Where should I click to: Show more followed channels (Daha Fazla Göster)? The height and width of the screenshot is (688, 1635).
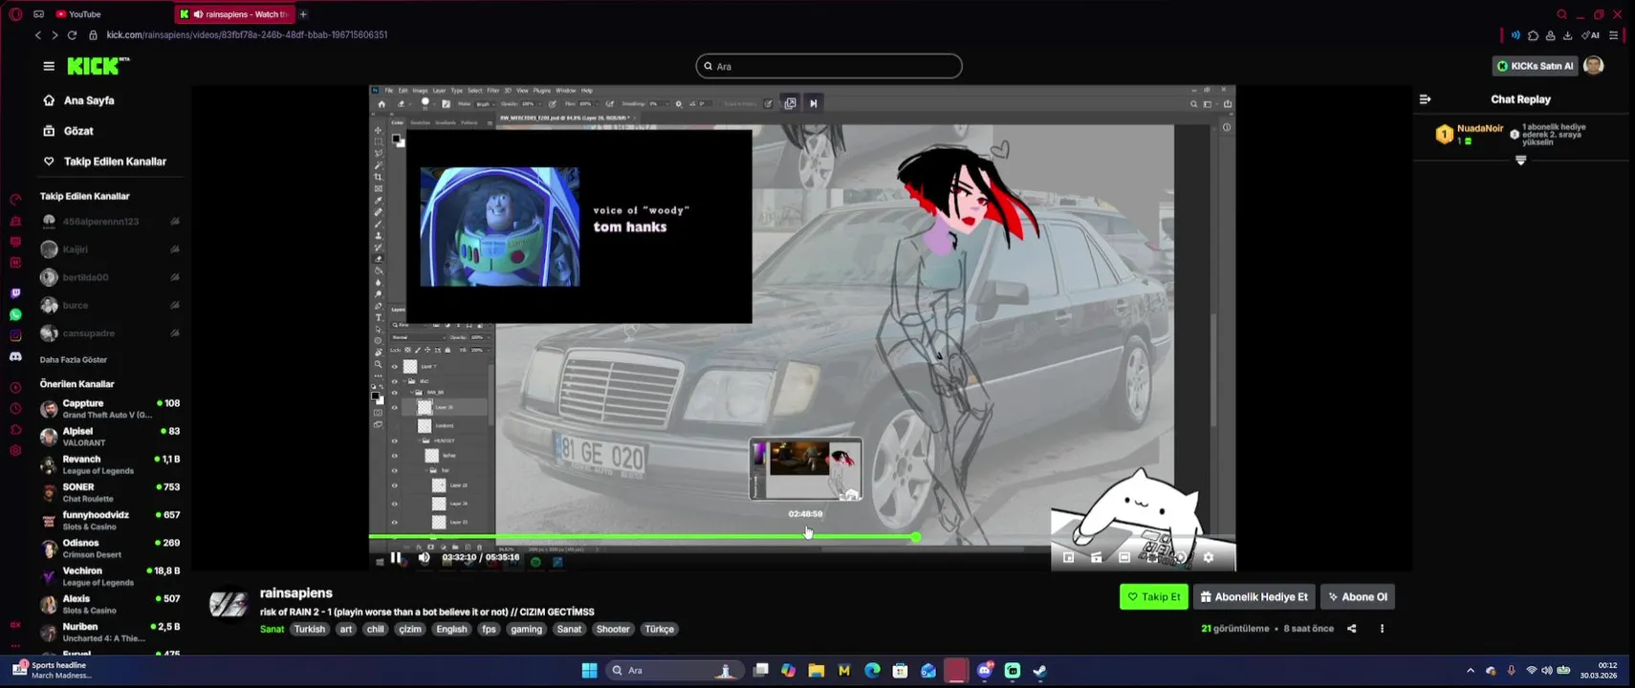(74, 360)
